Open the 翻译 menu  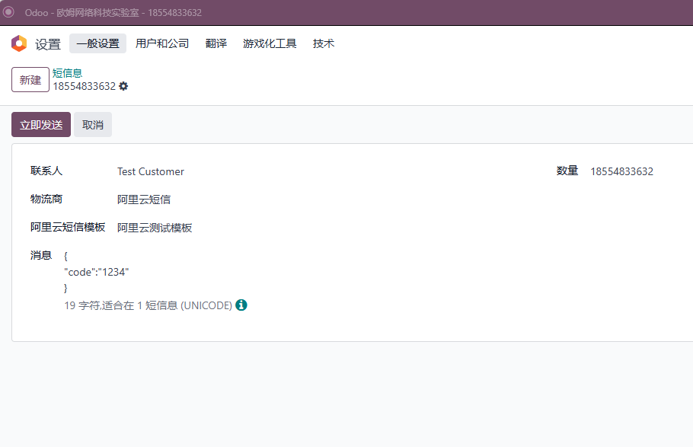(x=216, y=43)
